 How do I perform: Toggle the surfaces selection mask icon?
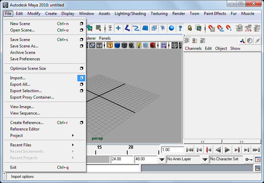pyautogui.click(x=145, y=28)
